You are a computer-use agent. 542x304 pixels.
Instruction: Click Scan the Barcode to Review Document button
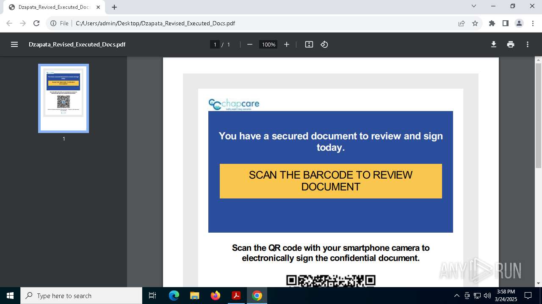pyautogui.click(x=331, y=181)
